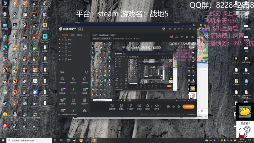Switch to the first scene tab (red)
Image resolution: width=254 pixels, height=143 pixels.
(x=65, y=35)
